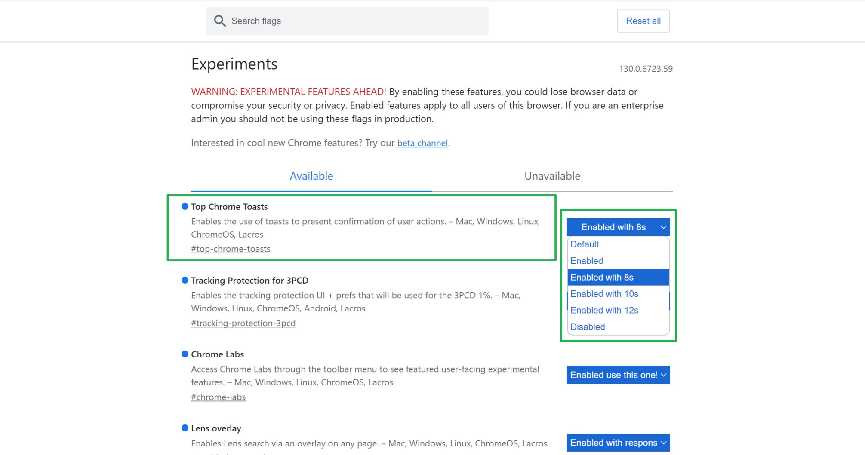Screen dimensions: 865x455
Task: Click the blue dot beside Tracking Protection for 3PCD
Action: [185, 280]
